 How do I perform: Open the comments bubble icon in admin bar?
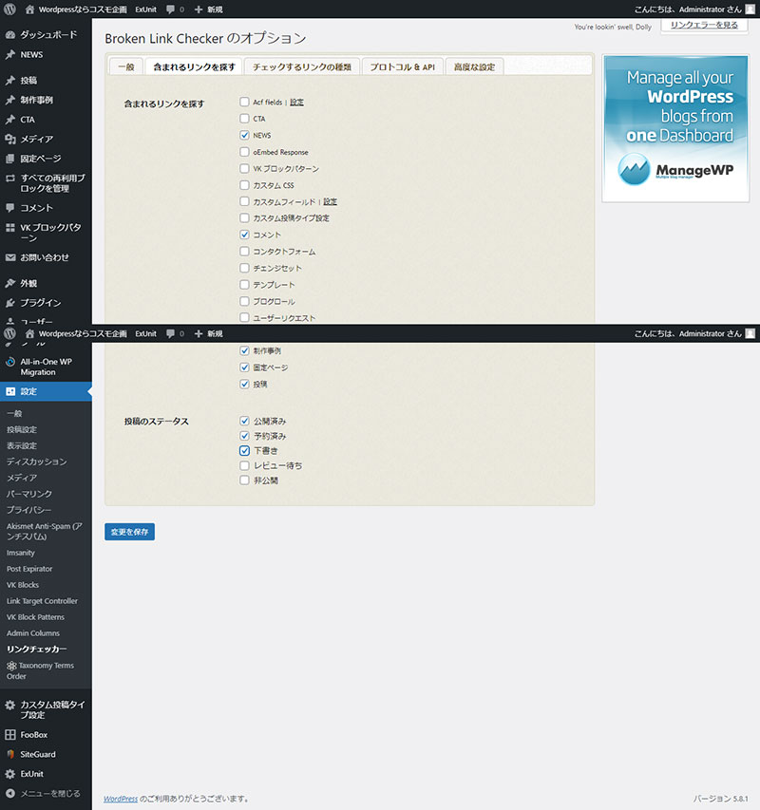click(171, 9)
